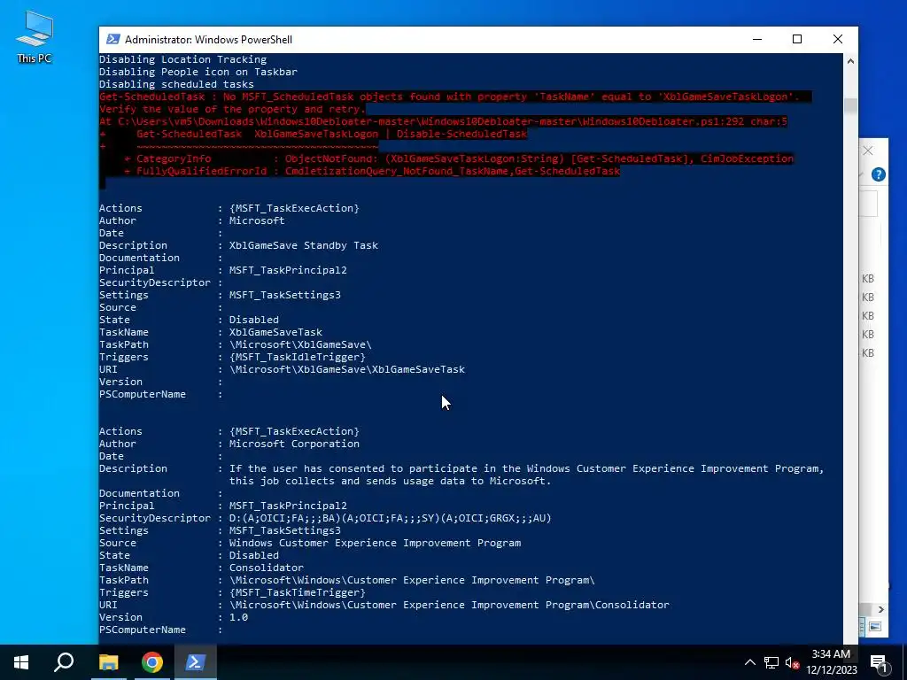Click 'this job collects and sends usage data' line
Screen dimensions: 907x680
(390, 481)
